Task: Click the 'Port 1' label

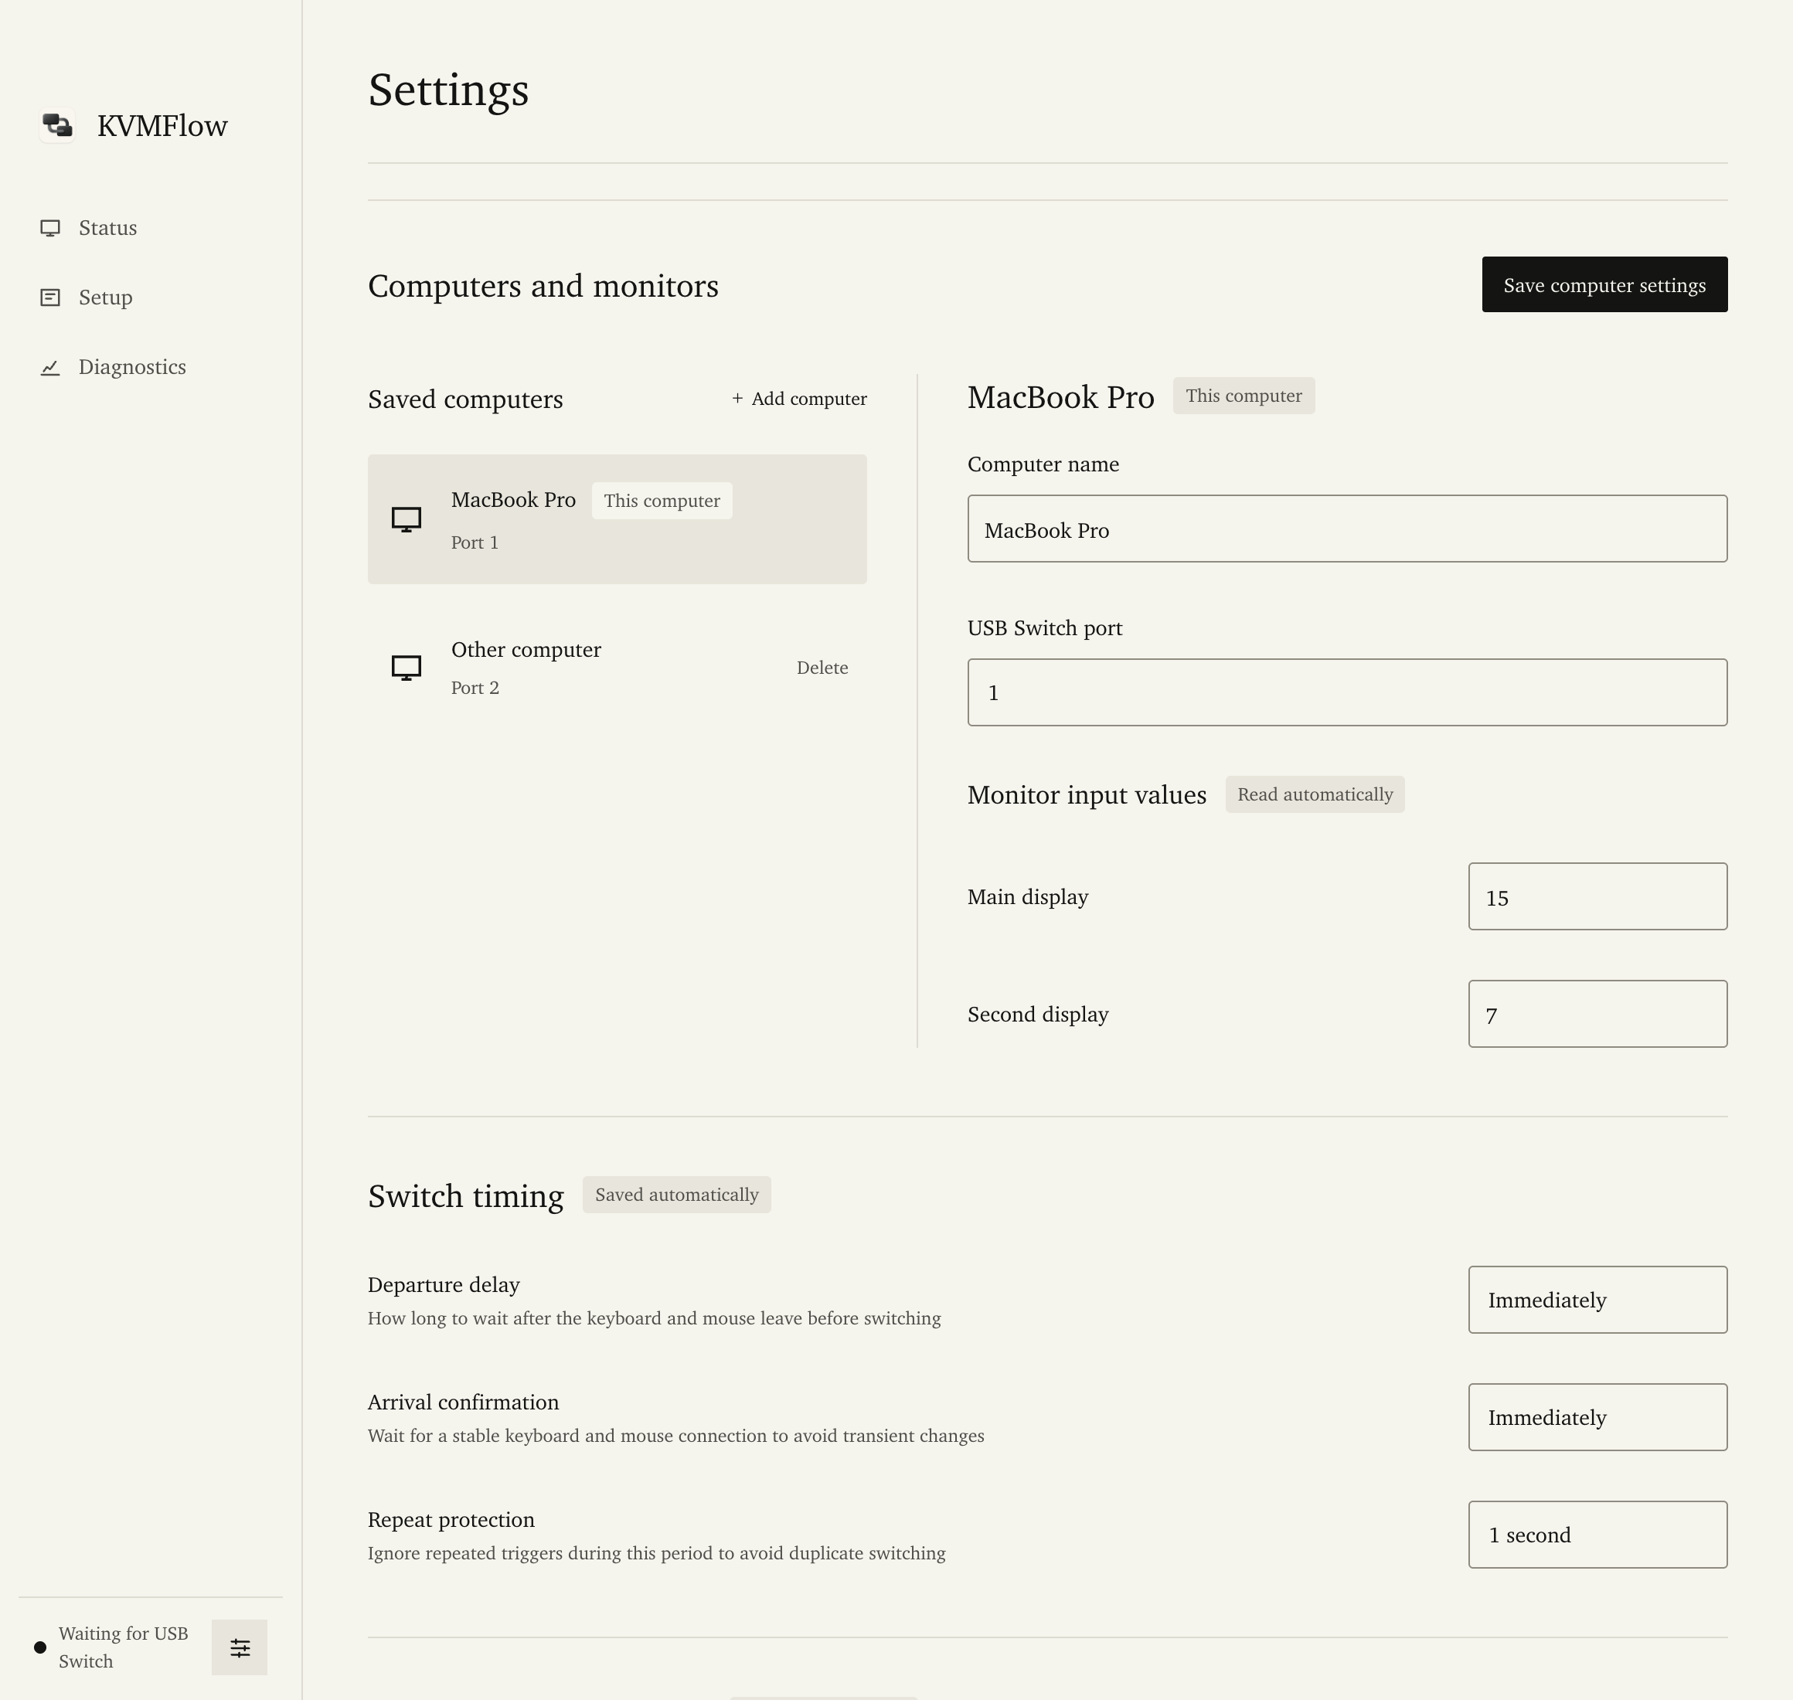Action: click(x=475, y=542)
